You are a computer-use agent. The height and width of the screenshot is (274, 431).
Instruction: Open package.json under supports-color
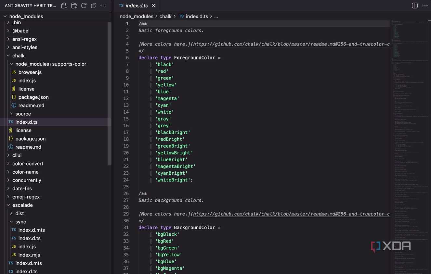tap(56, 97)
